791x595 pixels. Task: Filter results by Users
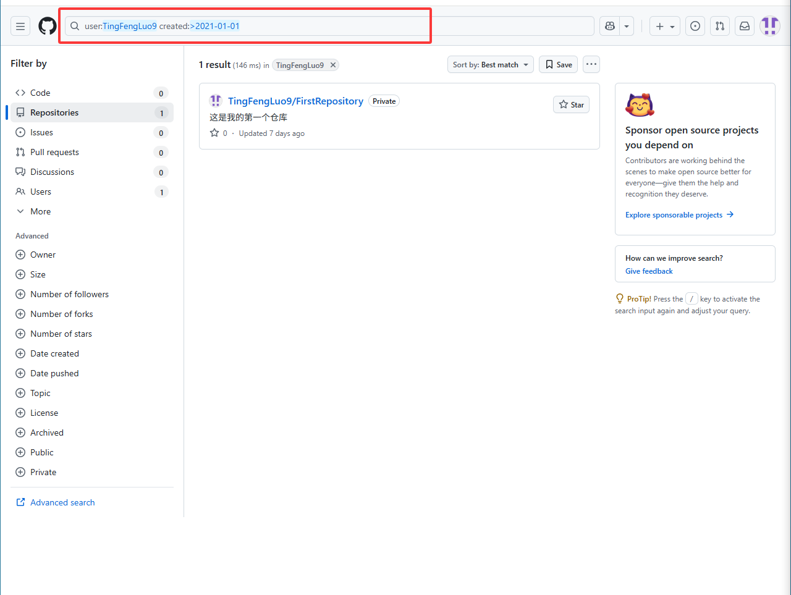[x=41, y=192]
